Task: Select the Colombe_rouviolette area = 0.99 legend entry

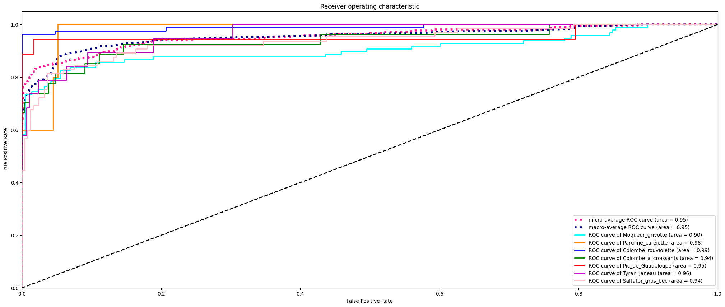Action: click(649, 250)
